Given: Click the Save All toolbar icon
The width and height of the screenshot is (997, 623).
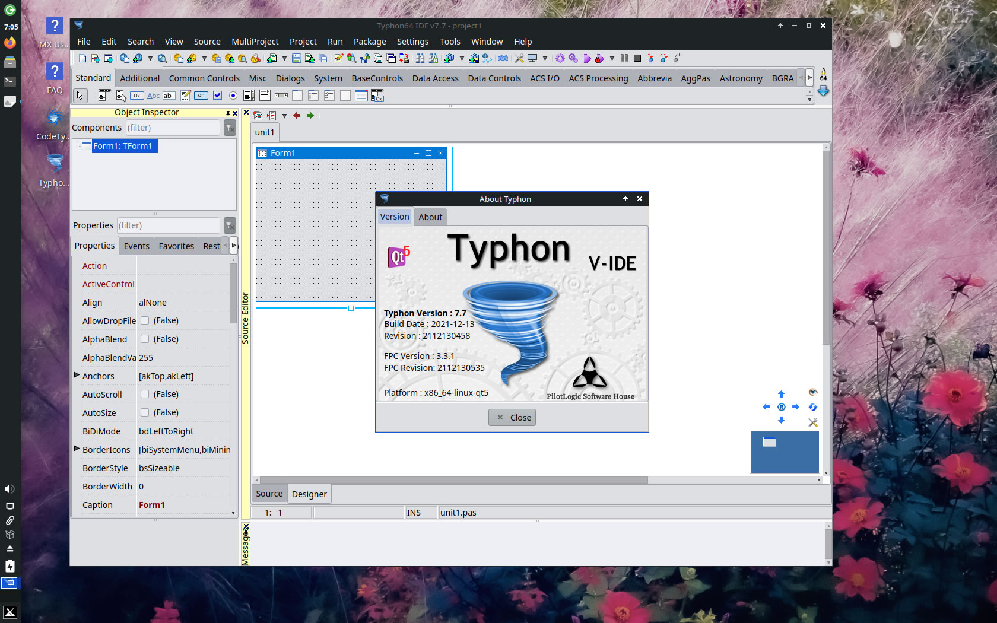Looking at the screenshot, I should (323, 58).
